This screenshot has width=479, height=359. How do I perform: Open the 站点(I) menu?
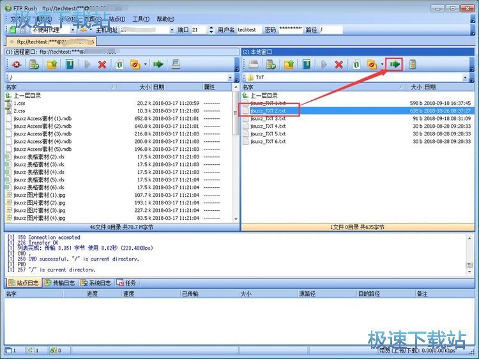point(117,19)
